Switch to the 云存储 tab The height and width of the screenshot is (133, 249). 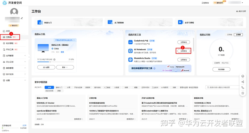click(229, 35)
